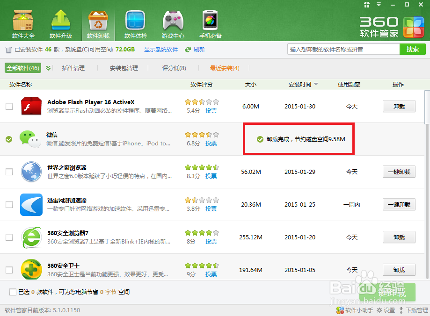Tick the 世界之窗浏览器 checkbox
The height and width of the screenshot is (316, 430).
point(9,172)
